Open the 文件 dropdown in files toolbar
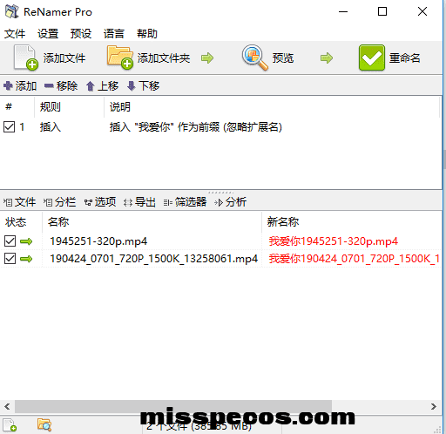Viewport: 446px width, 434px height. [x=19, y=202]
